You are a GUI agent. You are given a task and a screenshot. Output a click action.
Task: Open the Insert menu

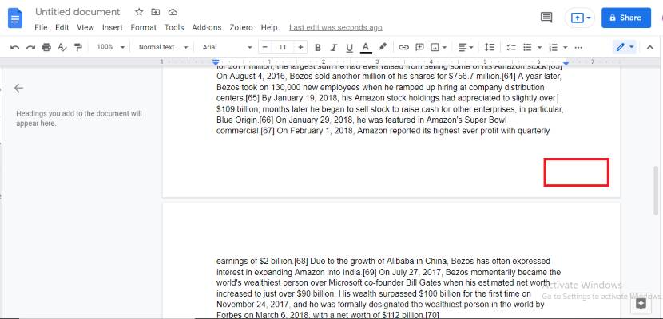coord(113,27)
